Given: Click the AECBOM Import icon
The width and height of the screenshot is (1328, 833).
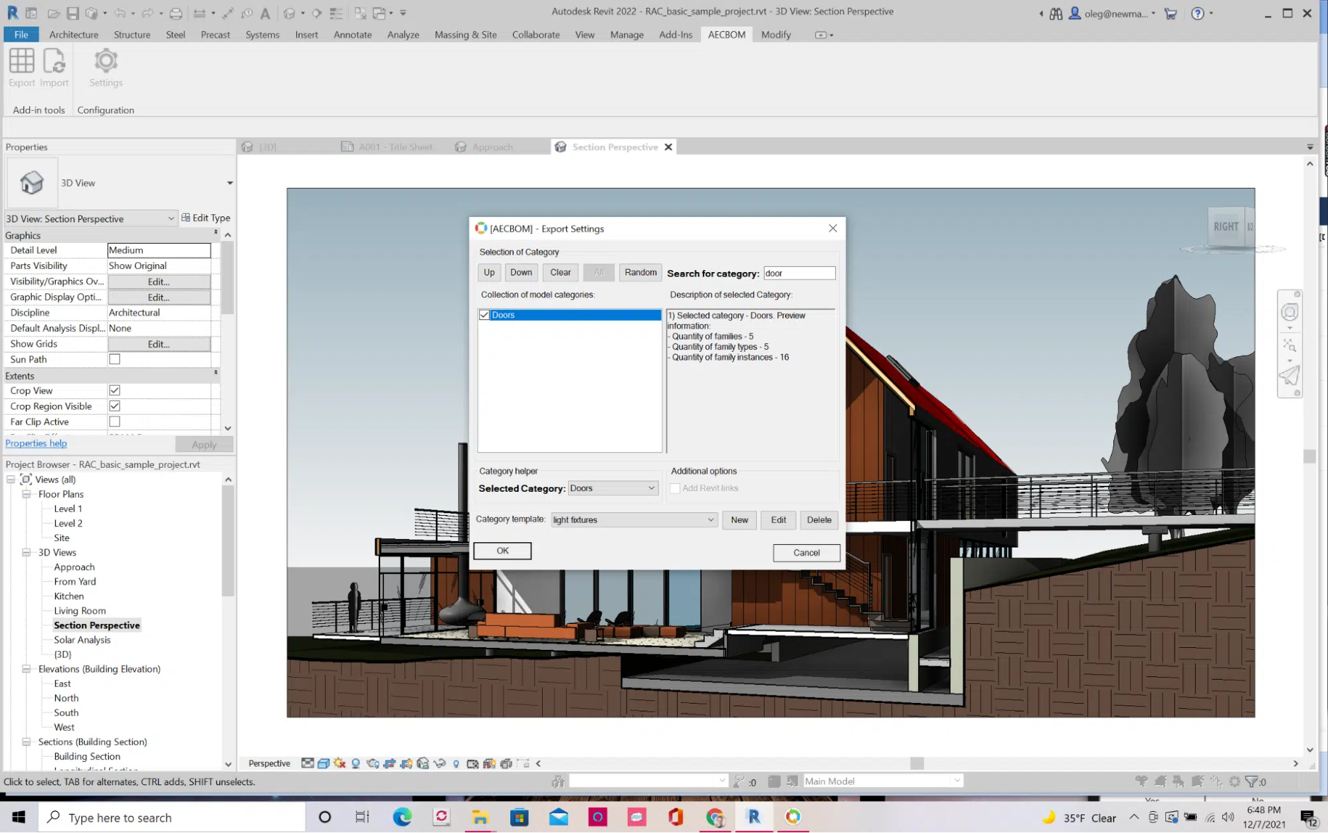Looking at the screenshot, I should pyautogui.click(x=54, y=61).
